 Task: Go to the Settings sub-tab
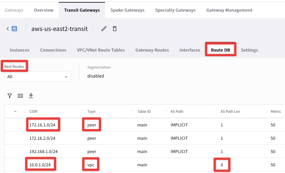(x=249, y=50)
